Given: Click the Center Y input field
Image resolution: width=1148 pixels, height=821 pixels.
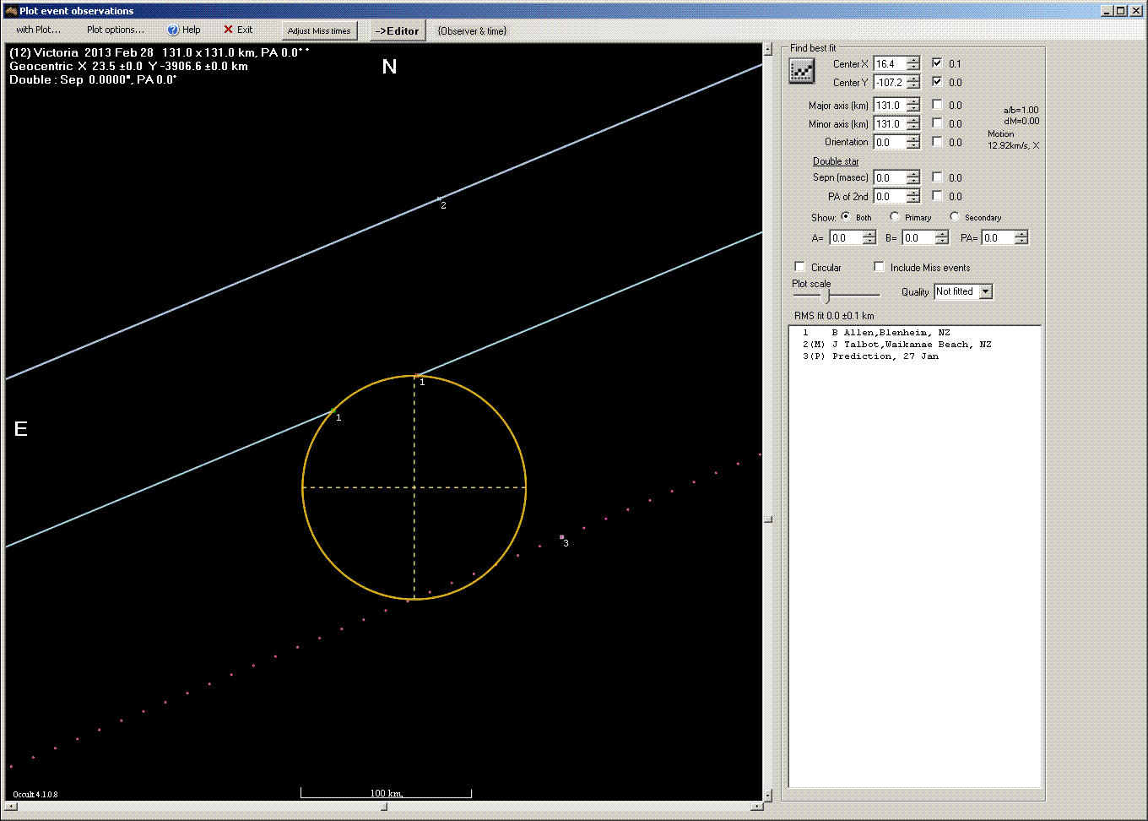Looking at the screenshot, I should tap(890, 83).
